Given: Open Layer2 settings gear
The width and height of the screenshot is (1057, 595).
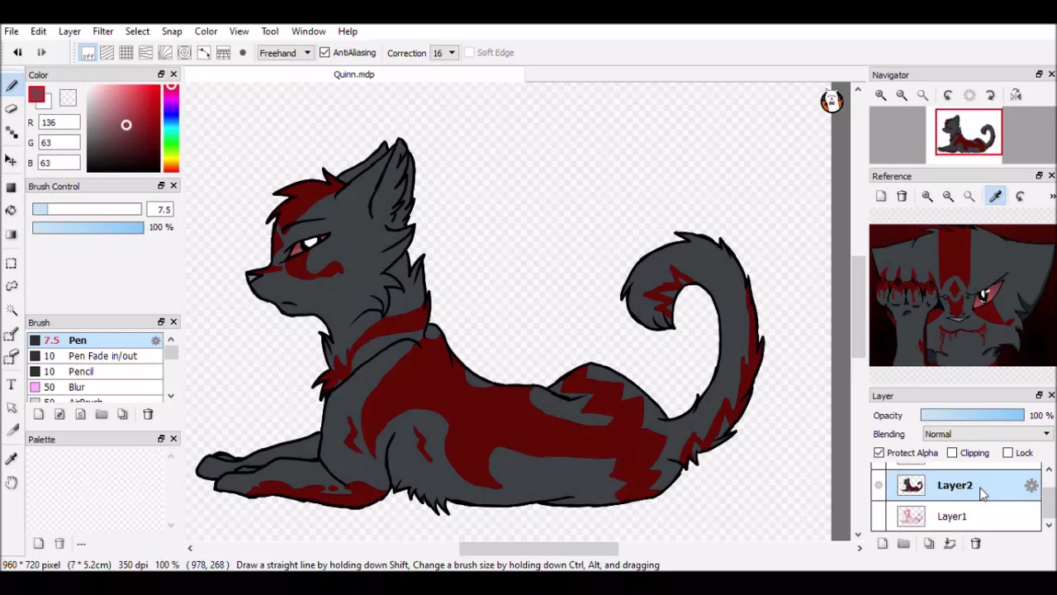Looking at the screenshot, I should click(x=1031, y=486).
